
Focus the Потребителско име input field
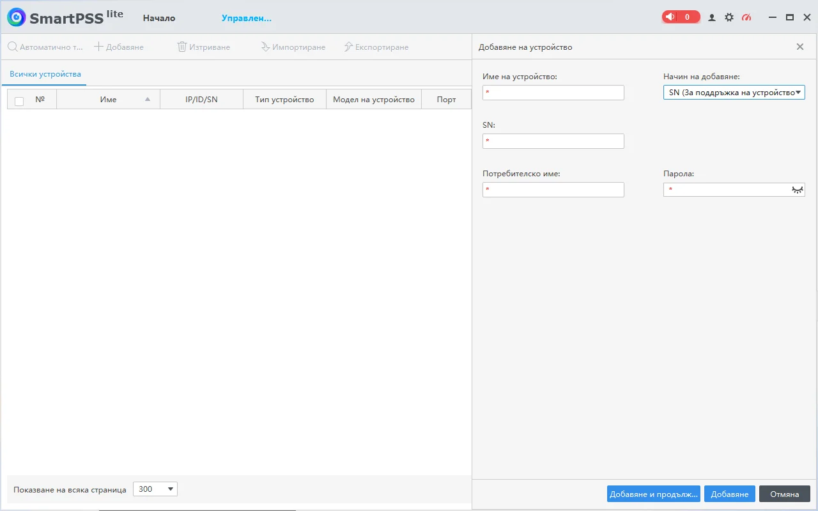(x=553, y=190)
